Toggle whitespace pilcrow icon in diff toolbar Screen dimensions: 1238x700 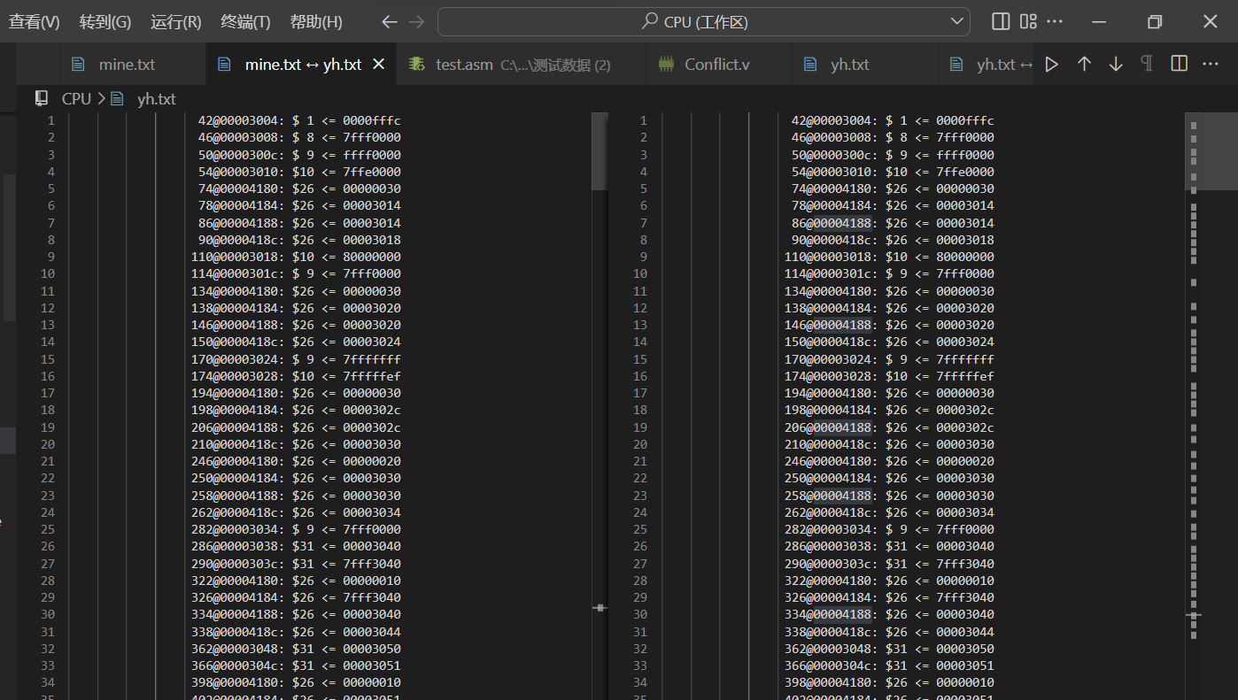pyautogui.click(x=1147, y=65)
